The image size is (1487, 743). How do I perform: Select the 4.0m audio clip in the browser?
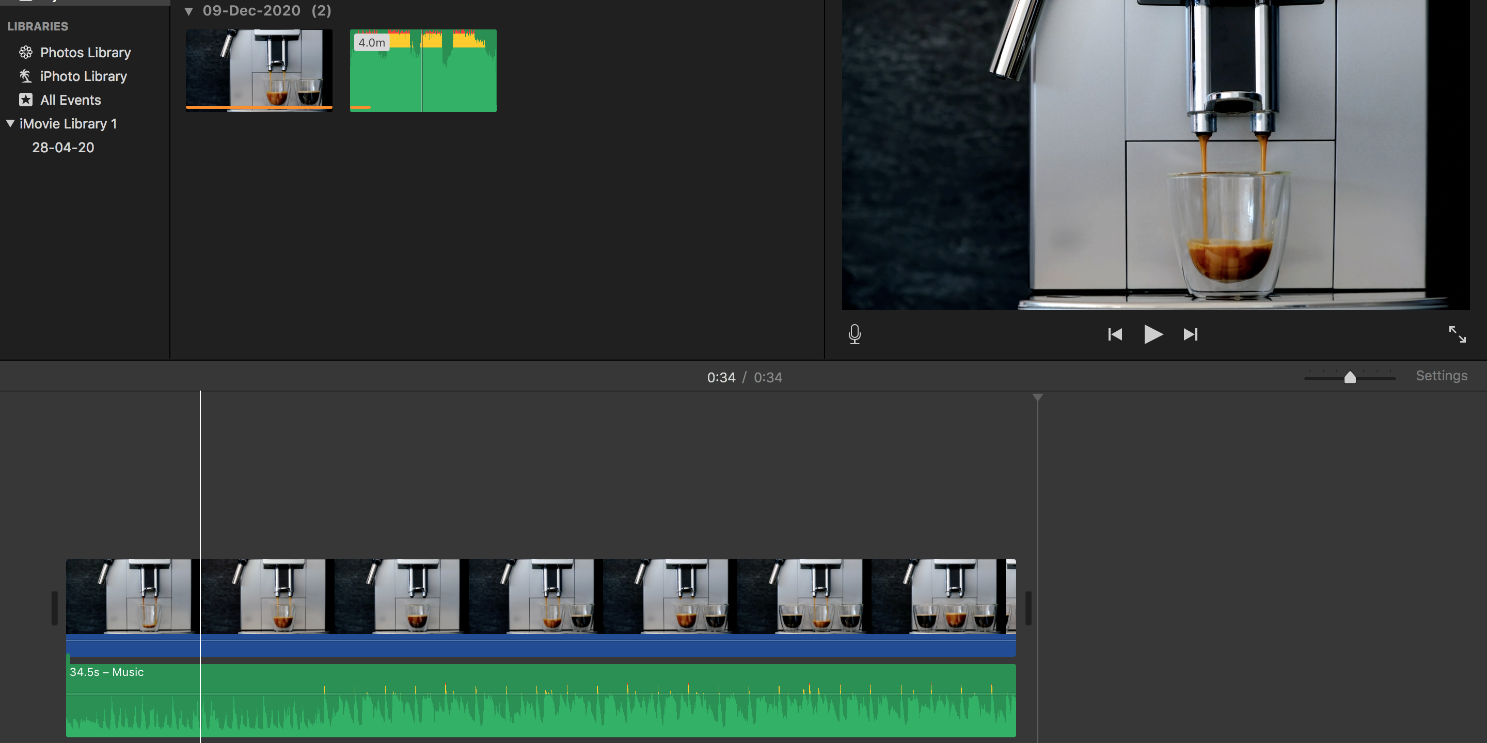click(x=423, y=70)
